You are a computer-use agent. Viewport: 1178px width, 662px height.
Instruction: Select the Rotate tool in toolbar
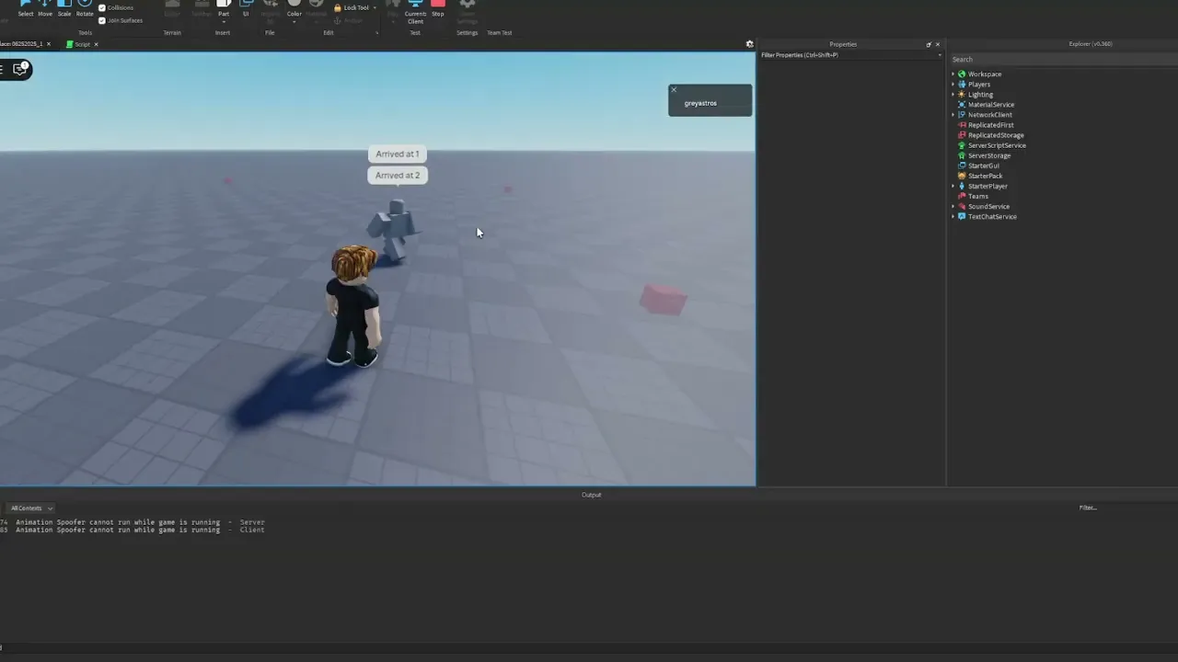click(x=85, y=8)
